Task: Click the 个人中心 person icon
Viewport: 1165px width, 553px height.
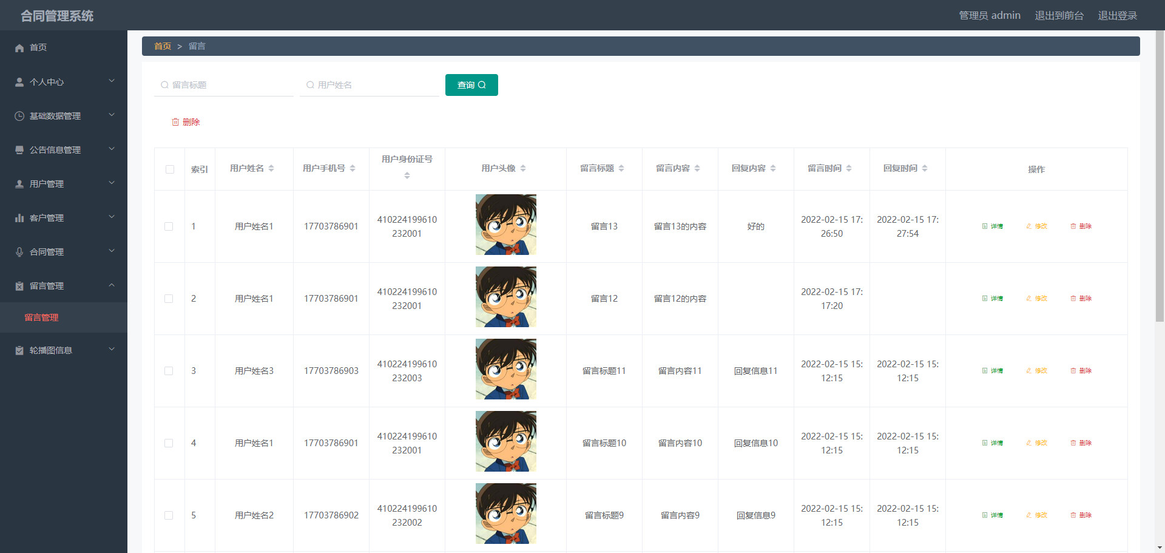Action: (x=19, y=82)
